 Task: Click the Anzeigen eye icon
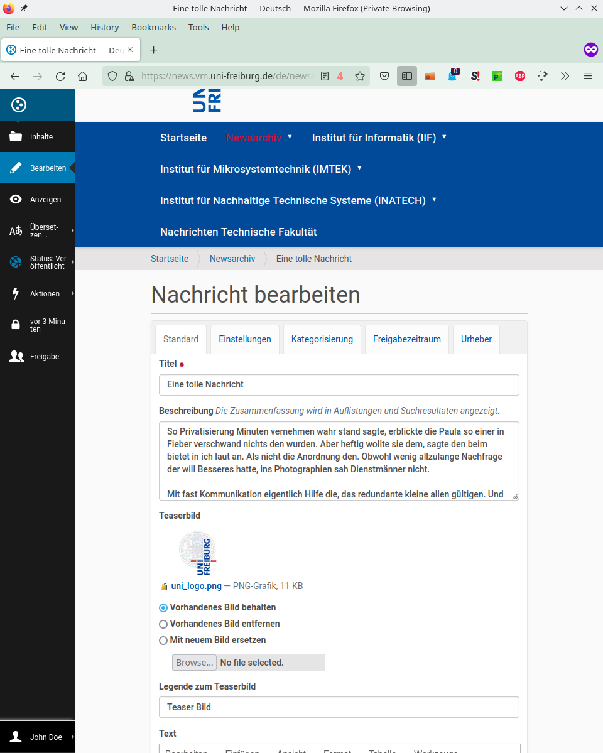coord(16,199)
